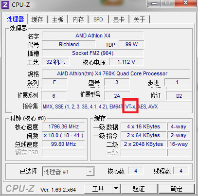Screen dimensions: 198x196
Task: Click the core speed 1796.36 MHz
Action: click(63, 126)
